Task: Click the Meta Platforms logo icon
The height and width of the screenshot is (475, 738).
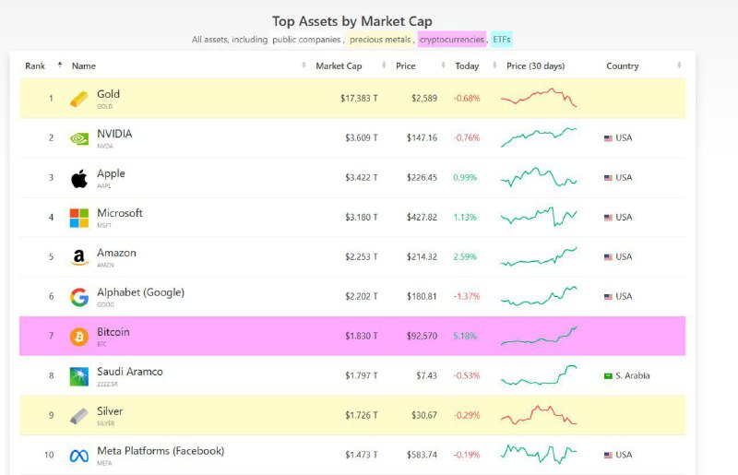Action: [x=79, y=456]
